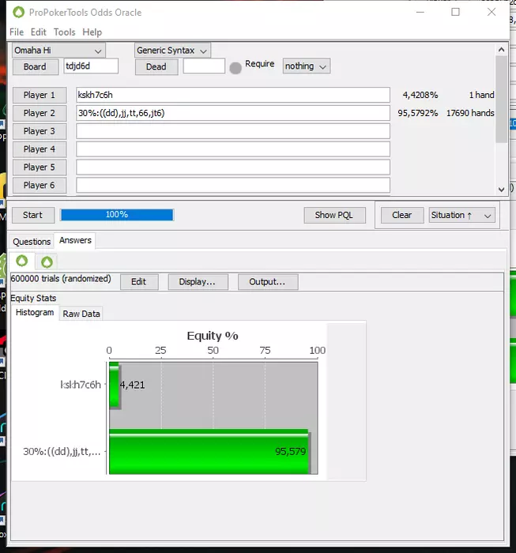The image size is (516, 553).
Task: Click the 100% progress bar
Action: [117, 215]
